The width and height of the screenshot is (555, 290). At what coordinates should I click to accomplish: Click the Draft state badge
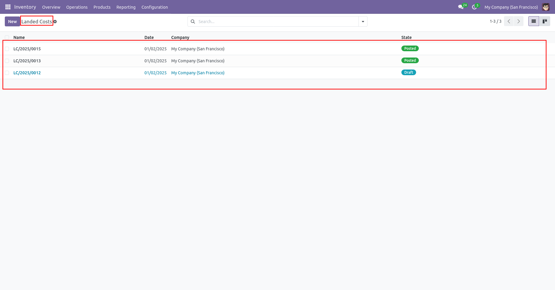(x=409, y=72)
